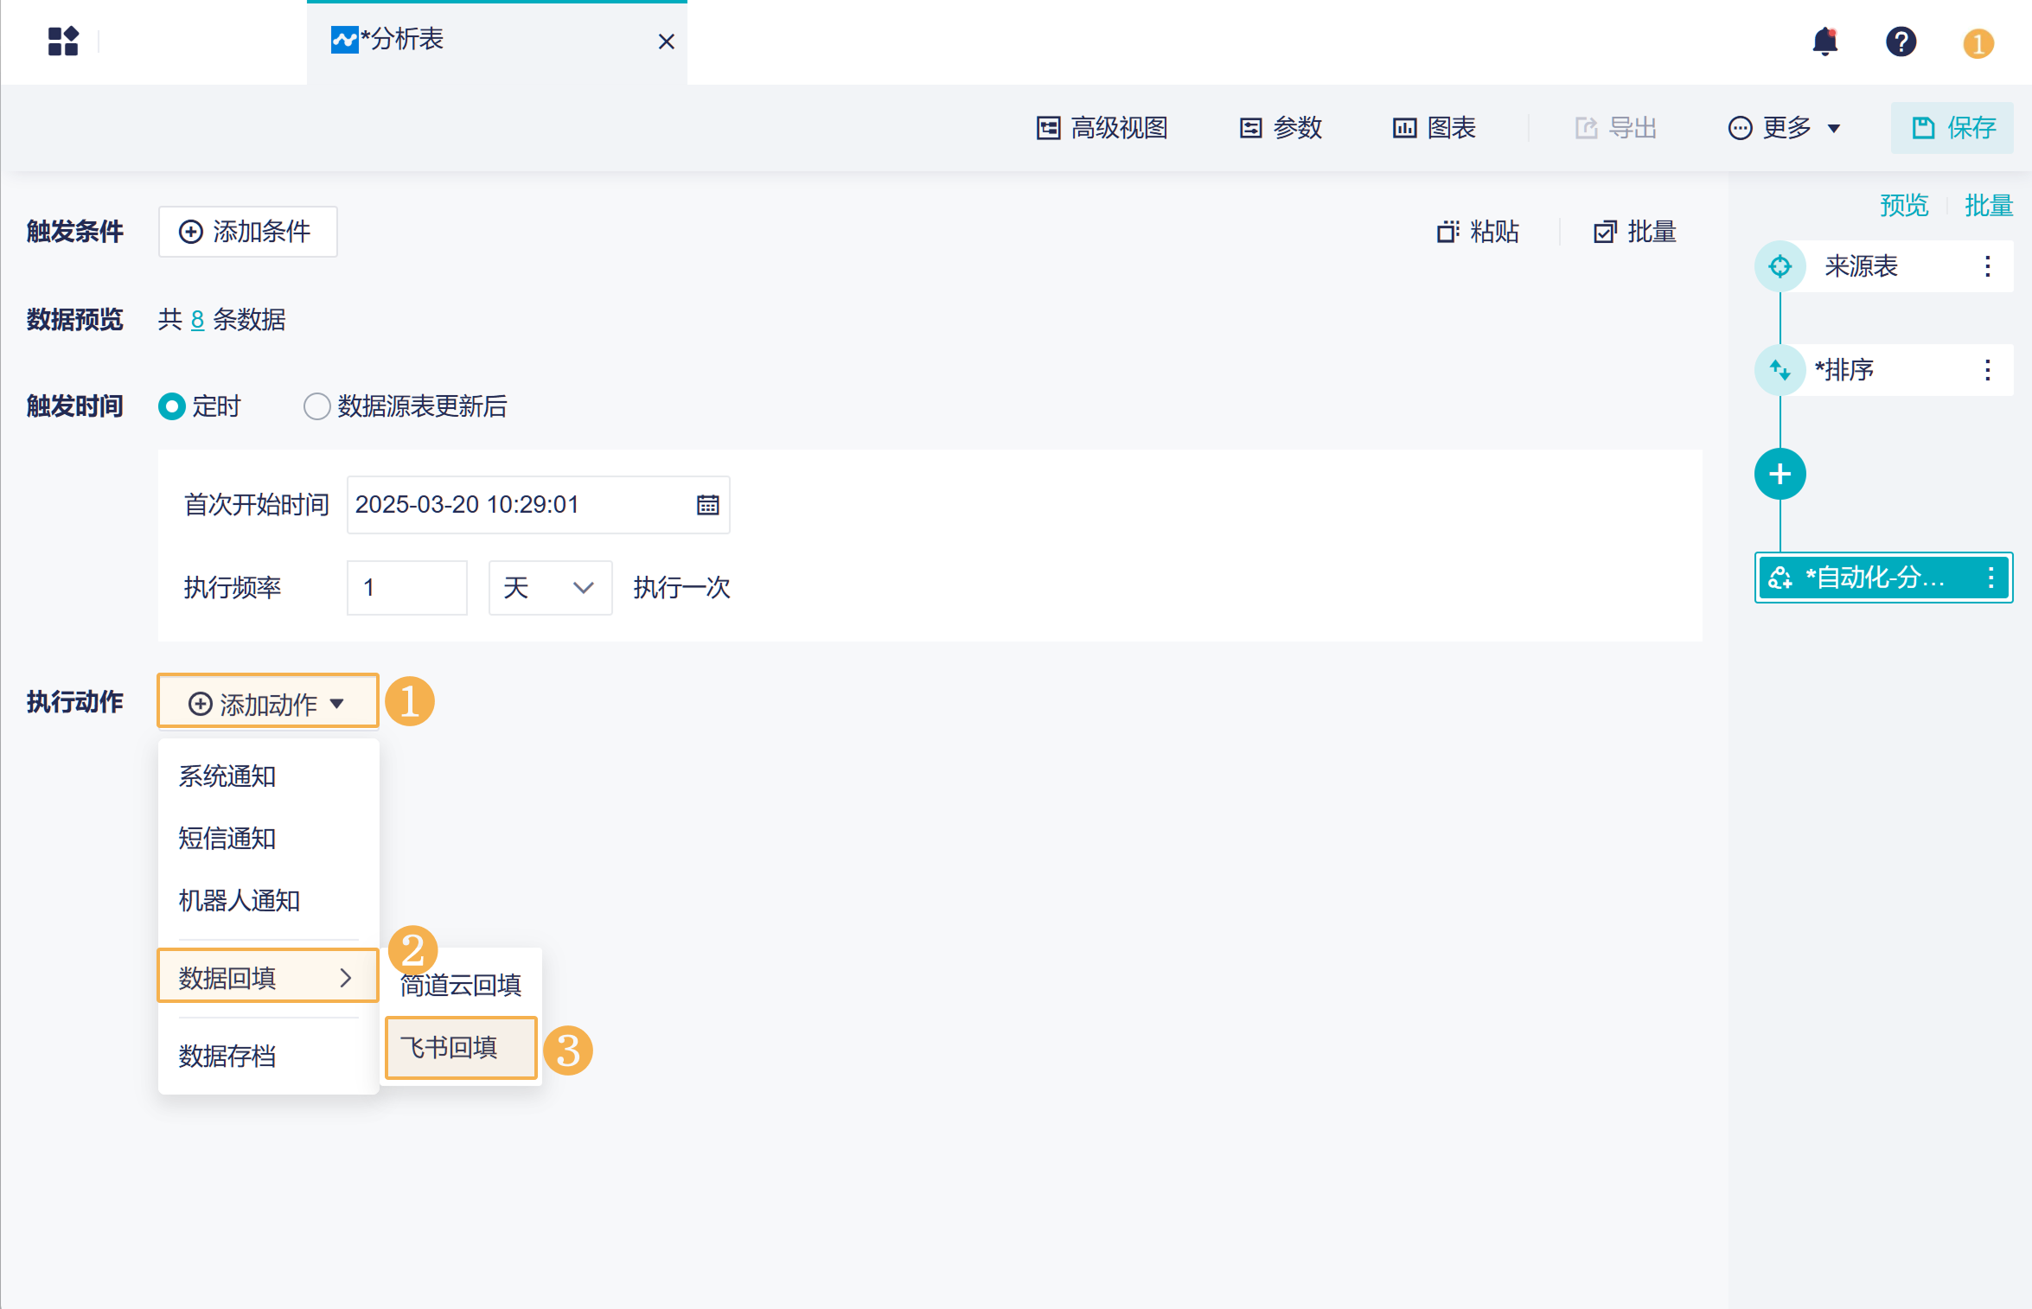Click the execution frequency number field
This screenshot has width=2032, height=1309.
click(x=406, y=588)
